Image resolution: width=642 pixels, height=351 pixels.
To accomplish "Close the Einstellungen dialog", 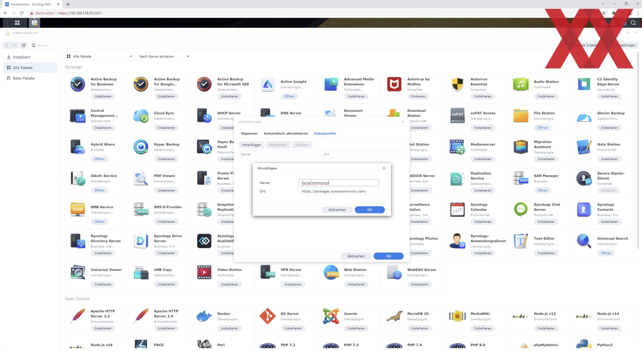I will (x=403, y=122).
